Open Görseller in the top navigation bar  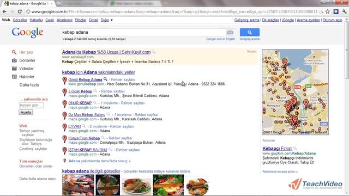[x=20, y=20]
